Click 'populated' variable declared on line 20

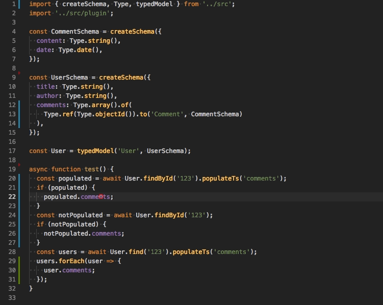click(75, 179)
